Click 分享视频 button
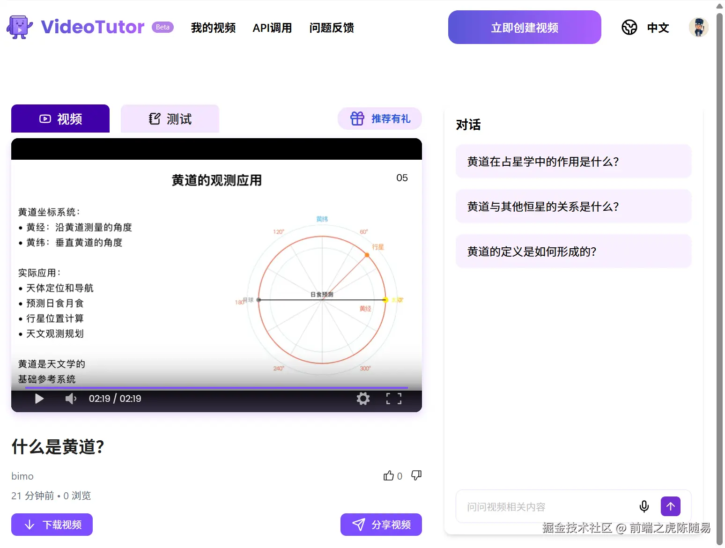 [x=381, y=525]
